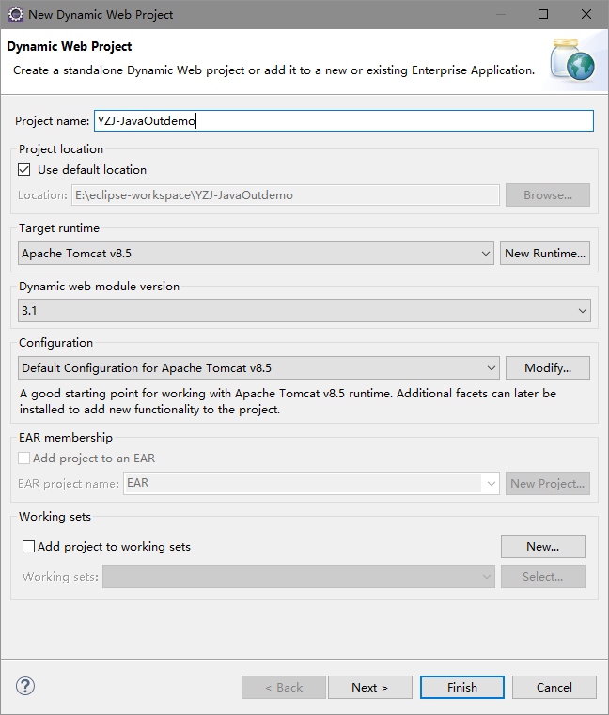Image resolution: width=609 pixels, height=715 pixels.
Task: Click the web project jar globe icon
Action: click(x=572, y=59)
